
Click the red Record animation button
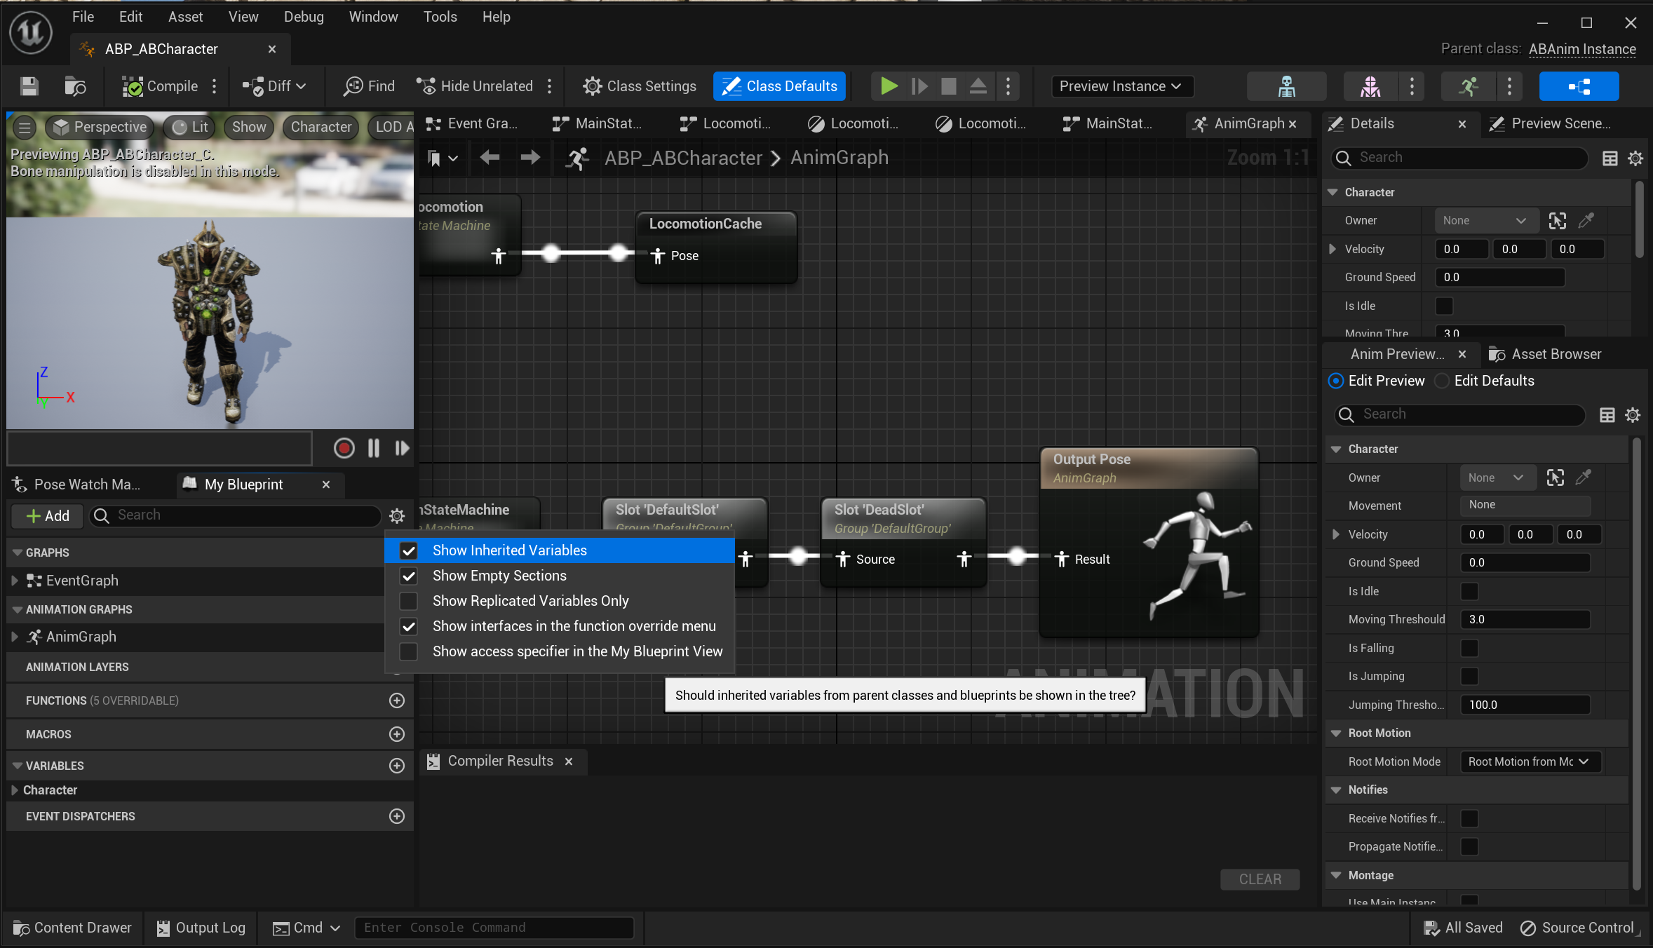(344, 448)
